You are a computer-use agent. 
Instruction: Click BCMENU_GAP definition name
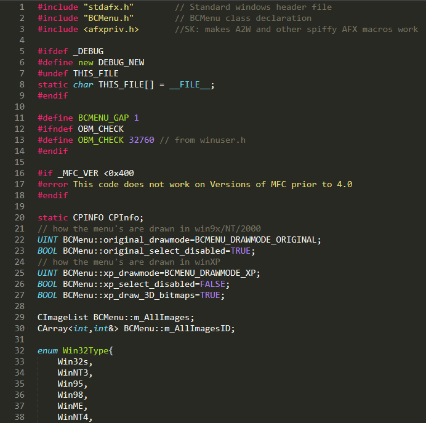[103, 118]
